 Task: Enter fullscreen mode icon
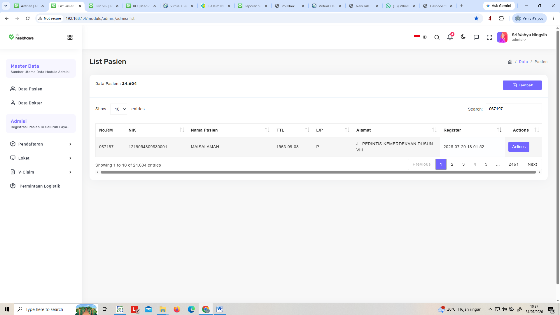point(489,37)
